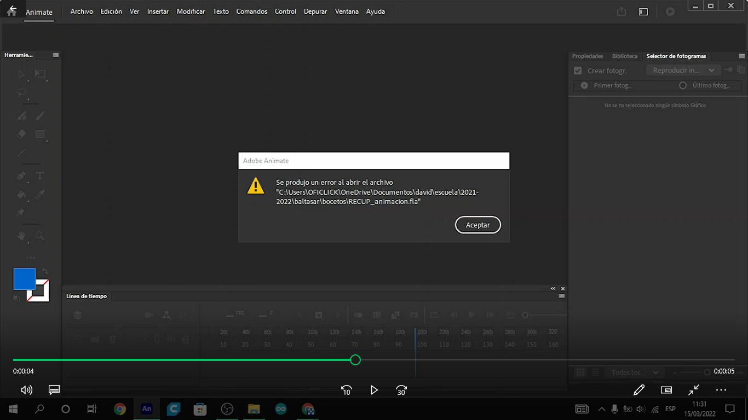Viewport: 748px width, 420px height.
Task: Select the Text tool
Action: (x=41, y=176)
